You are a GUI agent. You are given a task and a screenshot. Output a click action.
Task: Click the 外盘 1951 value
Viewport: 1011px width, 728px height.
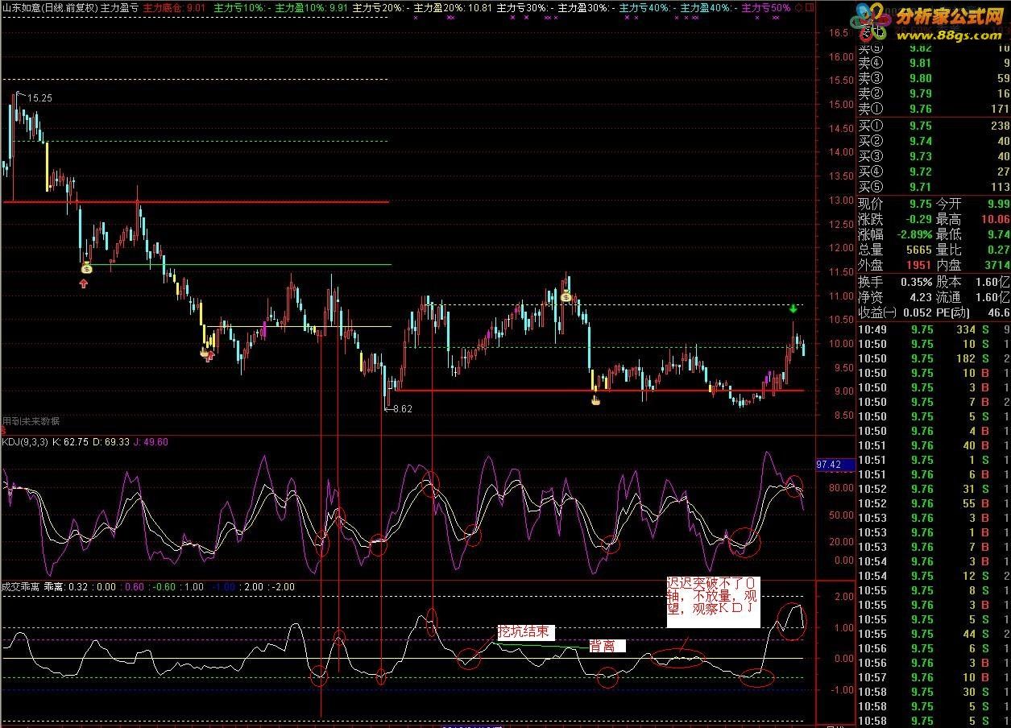[x=918, y=265]
